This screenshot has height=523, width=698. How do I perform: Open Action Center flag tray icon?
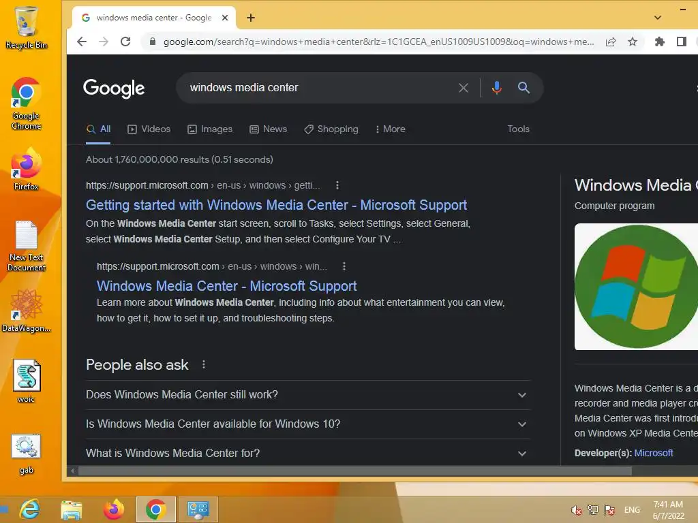coord(609,510)
